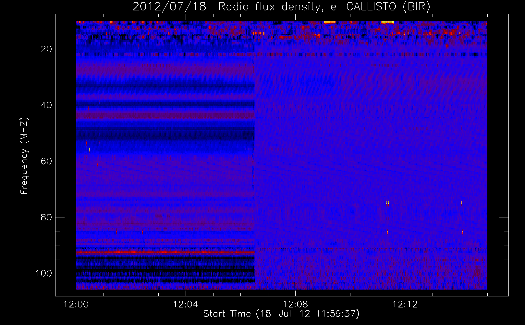This screenshot has height=325, width=525.
Task: Click the '60' frequency tick label
Action: click(47, 161)
